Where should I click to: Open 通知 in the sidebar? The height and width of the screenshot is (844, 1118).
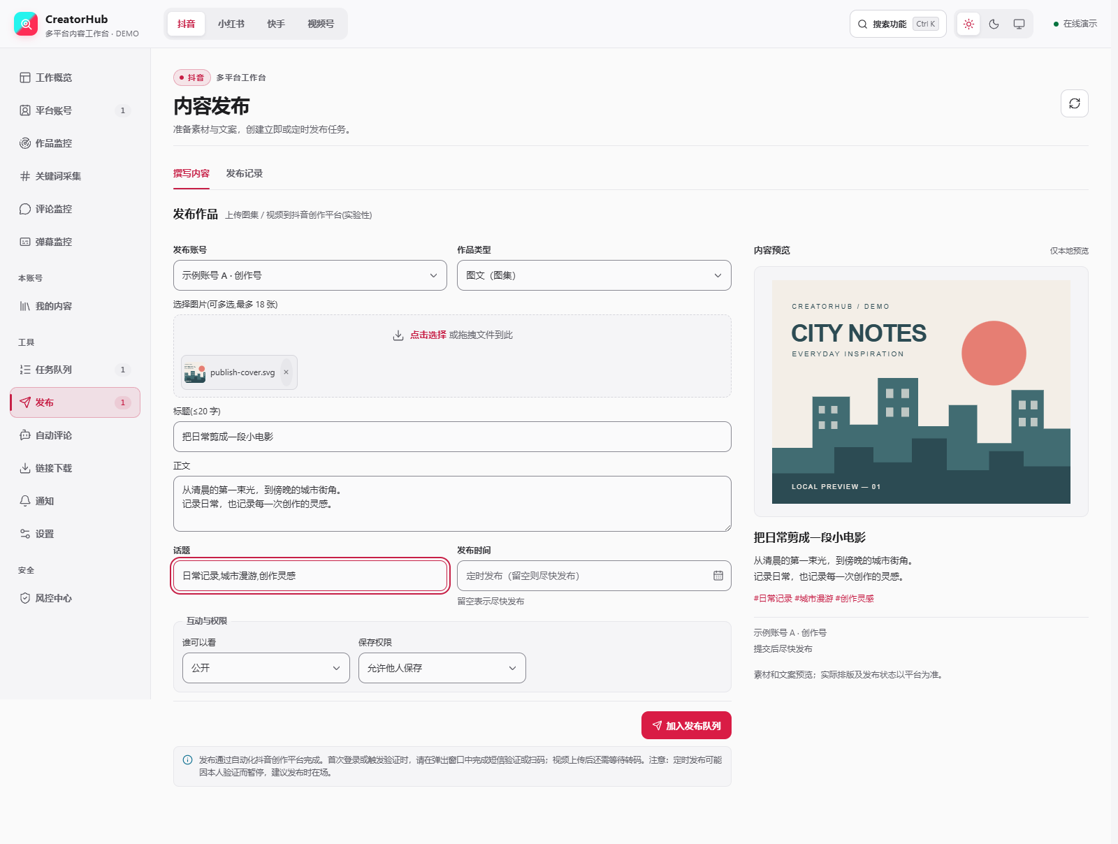point(75,501)
